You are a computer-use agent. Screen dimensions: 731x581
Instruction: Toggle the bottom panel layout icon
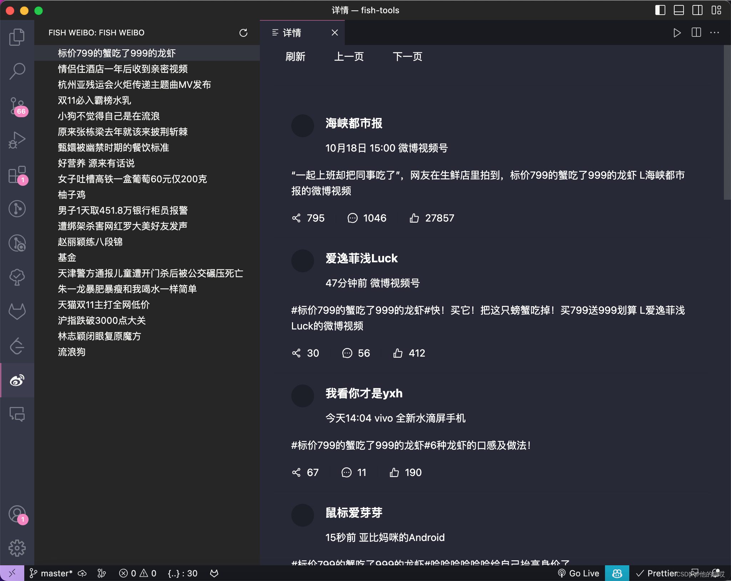pyautogui.click(x=679, y=10)
